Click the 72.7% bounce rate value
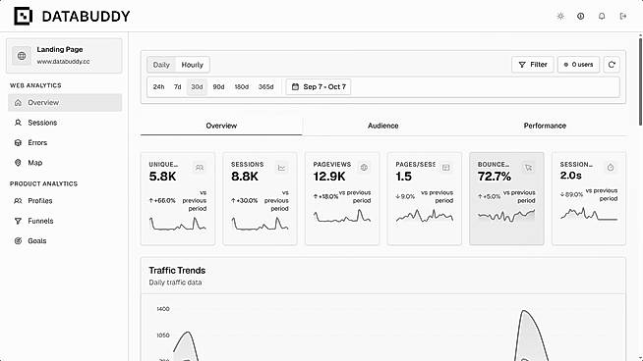Image resolution: width=643 pixels, height=361 pixels. [495, 177]
